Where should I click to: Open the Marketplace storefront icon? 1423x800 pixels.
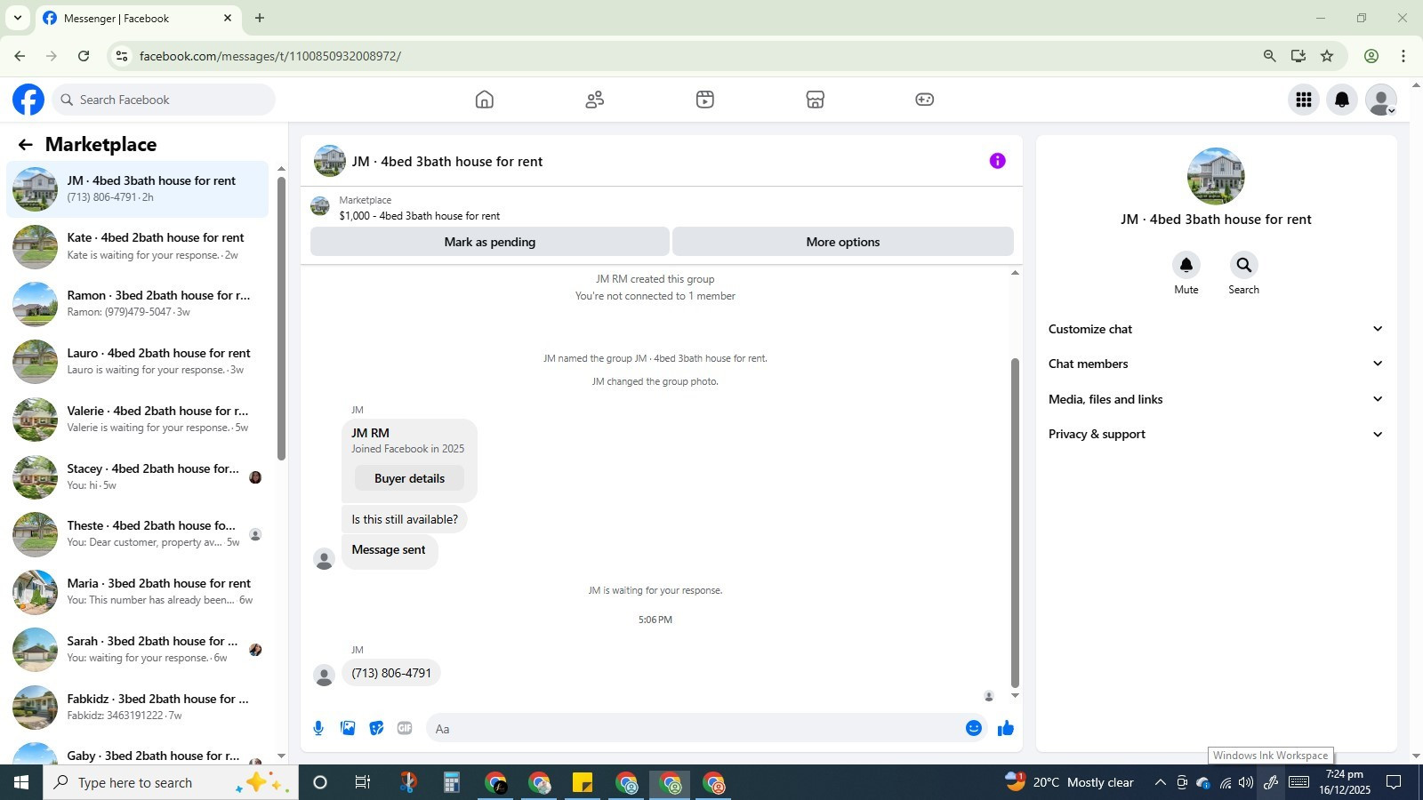coord(816,100)
